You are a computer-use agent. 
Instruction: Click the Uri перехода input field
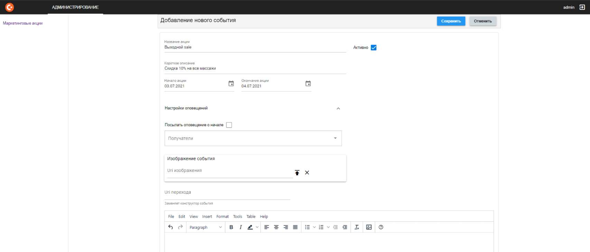tap(227, 193)
